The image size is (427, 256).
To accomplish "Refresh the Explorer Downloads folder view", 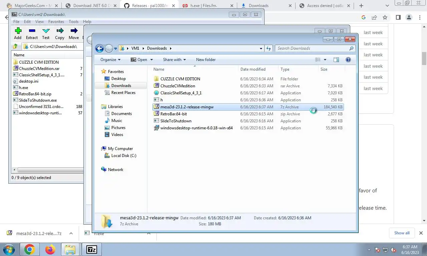I will coord(269,48).
